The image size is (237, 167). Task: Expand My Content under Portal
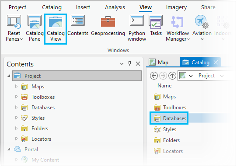click(x=16, y=160)
